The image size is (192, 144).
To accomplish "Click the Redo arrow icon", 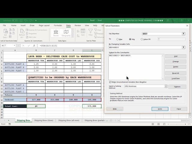I will pos(31,20).
